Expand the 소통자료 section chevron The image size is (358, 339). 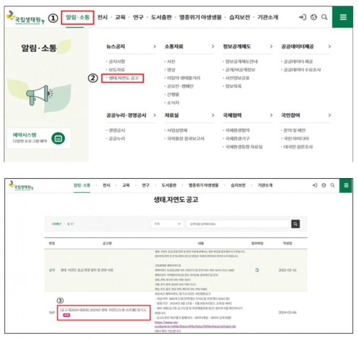[213, 47]
